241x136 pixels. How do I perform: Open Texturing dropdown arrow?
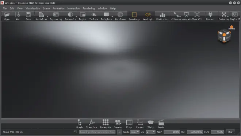228,16
